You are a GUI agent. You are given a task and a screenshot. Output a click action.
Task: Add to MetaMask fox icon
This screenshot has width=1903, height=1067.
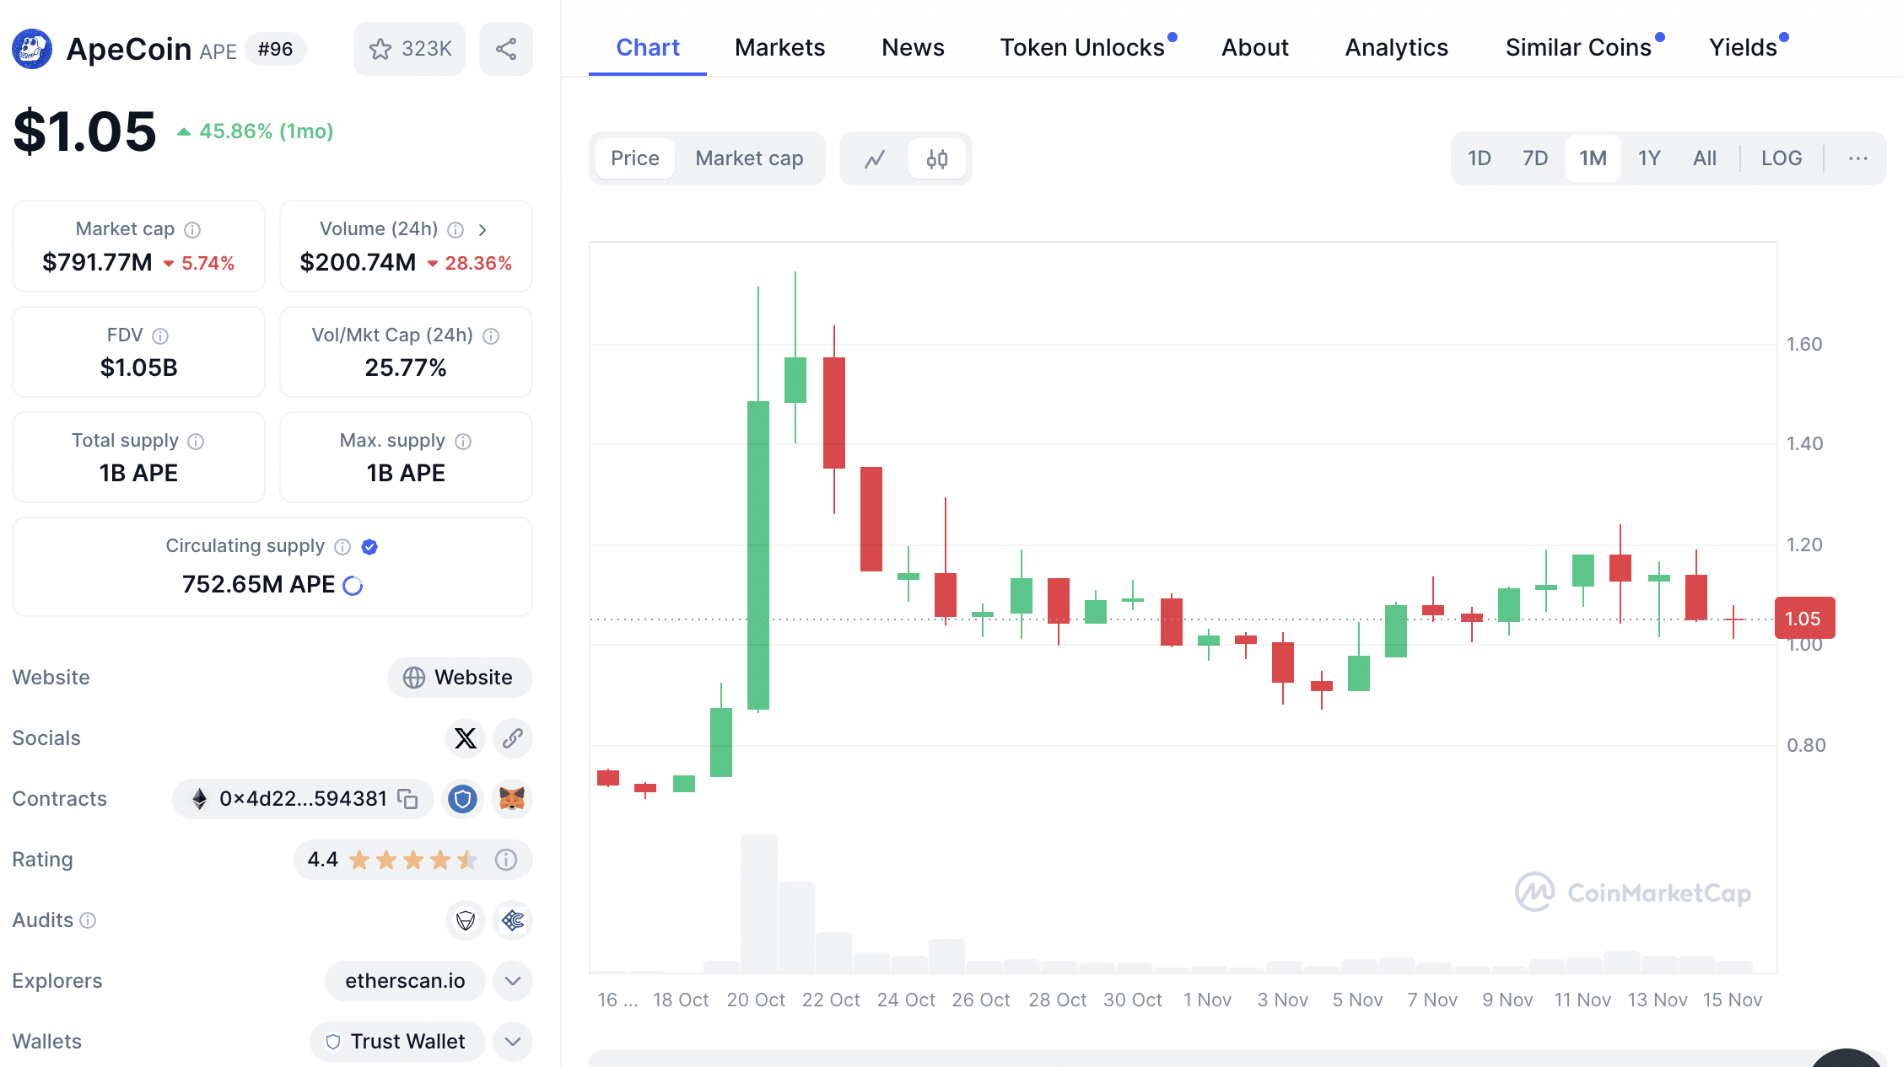(x=512, y=799)
